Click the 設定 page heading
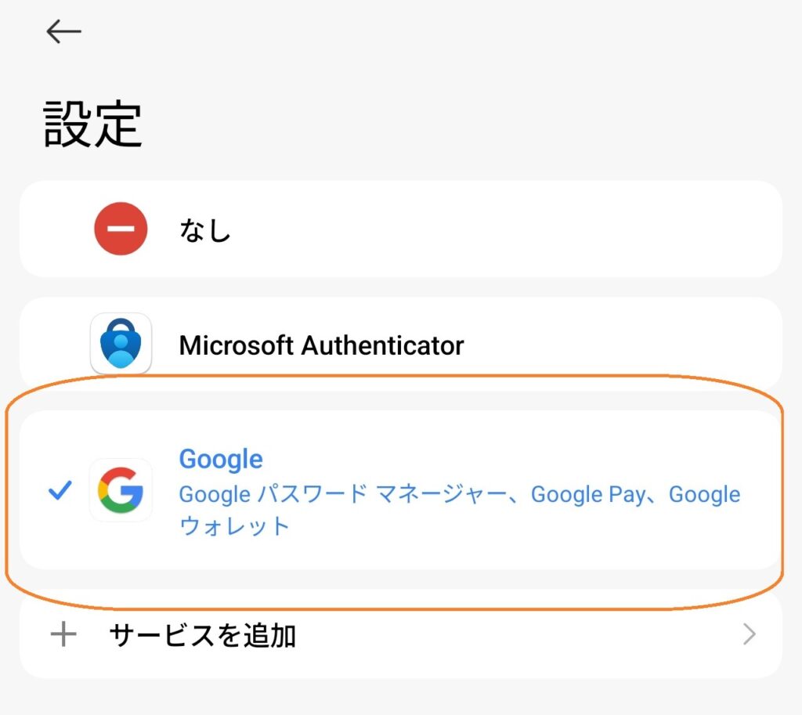The width and height of the screenshot is (802, 715). (92, 124)
